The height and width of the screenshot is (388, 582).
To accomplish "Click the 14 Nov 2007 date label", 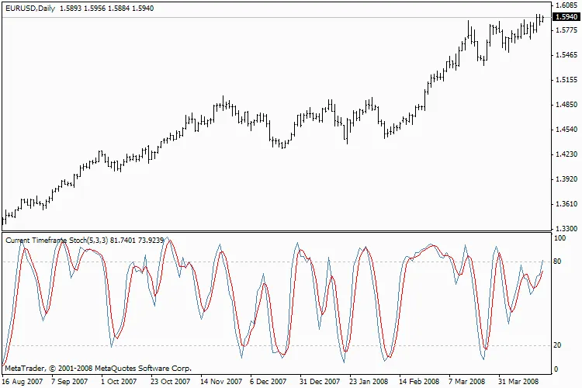I will click(x=222, y=382).
